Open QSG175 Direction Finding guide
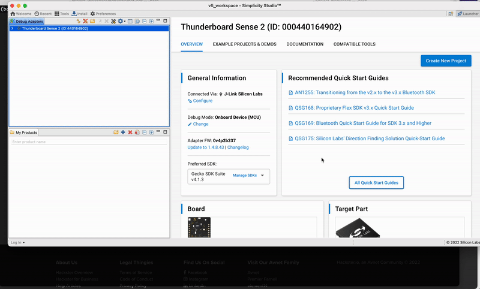This screenshot has width=480, height=289. [370, 139]
